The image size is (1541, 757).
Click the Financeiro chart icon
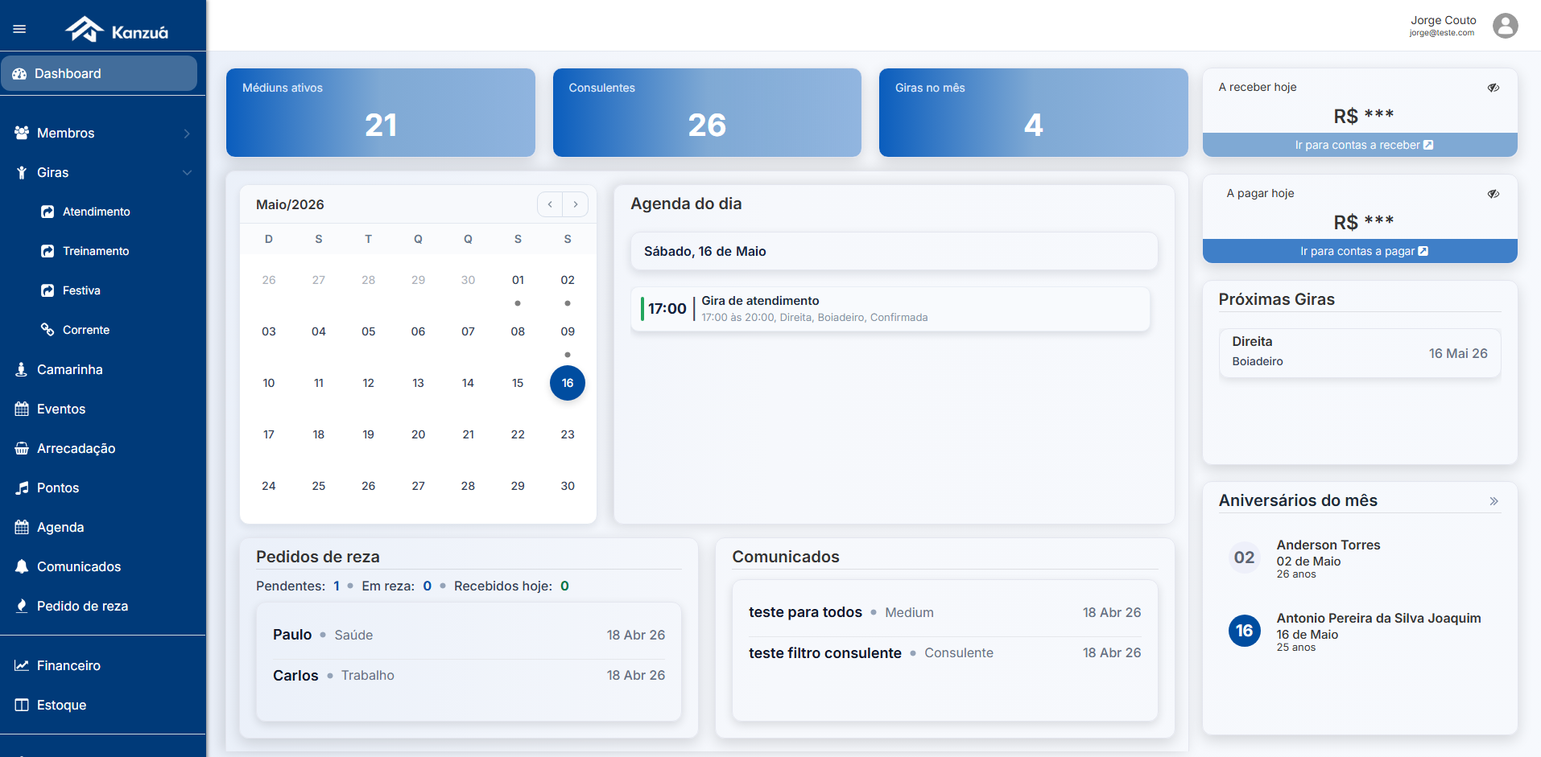22,665
